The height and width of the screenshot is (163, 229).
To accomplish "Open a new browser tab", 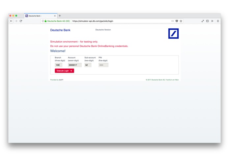I will [x=60, y=16].
